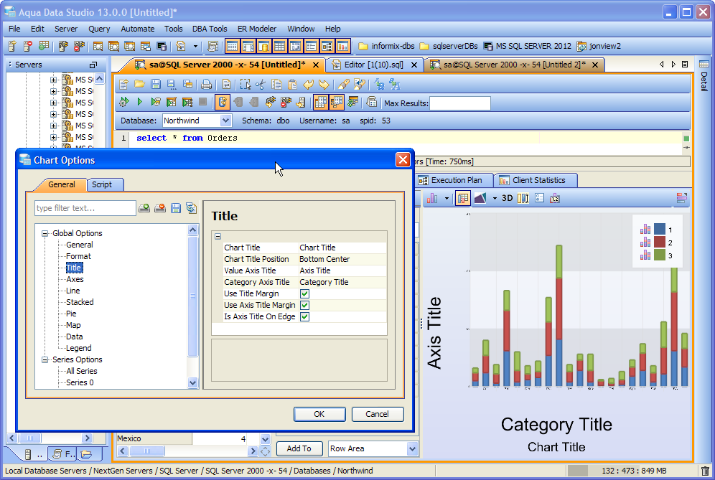Click the save options disk icon in Chart Options

[x=176, y=208]
